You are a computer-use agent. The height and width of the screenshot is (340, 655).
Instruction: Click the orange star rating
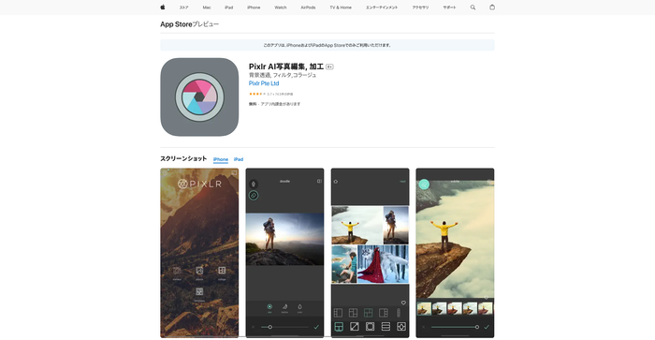click(x=257, y=94)
